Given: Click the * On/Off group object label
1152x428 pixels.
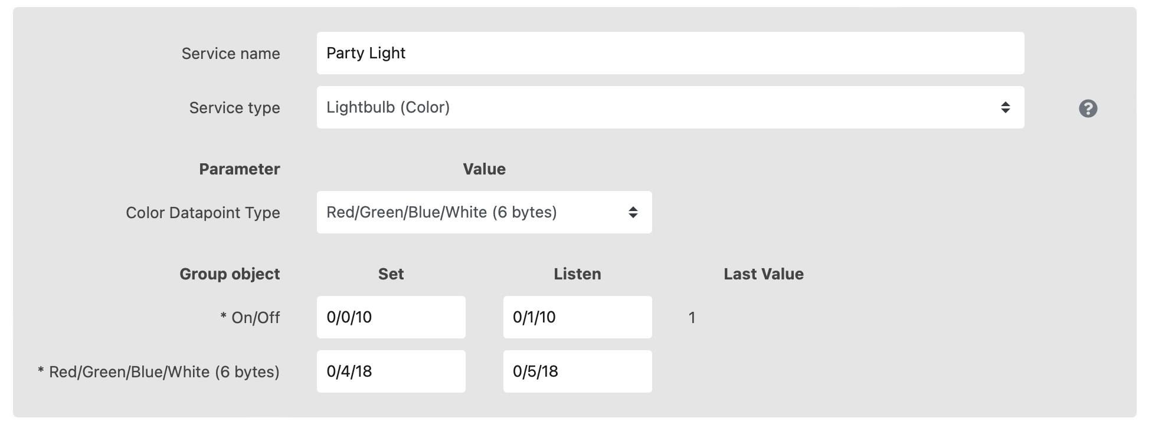Looking at the screenshot, I should 250,318.
